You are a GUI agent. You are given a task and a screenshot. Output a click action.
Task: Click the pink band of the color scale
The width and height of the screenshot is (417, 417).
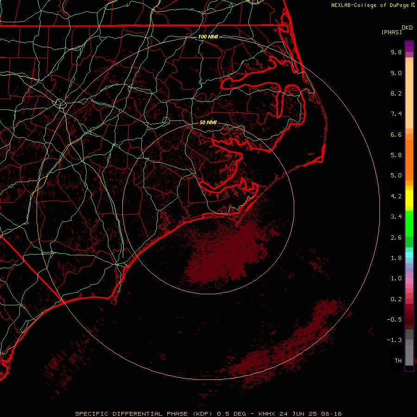[409, 281]
